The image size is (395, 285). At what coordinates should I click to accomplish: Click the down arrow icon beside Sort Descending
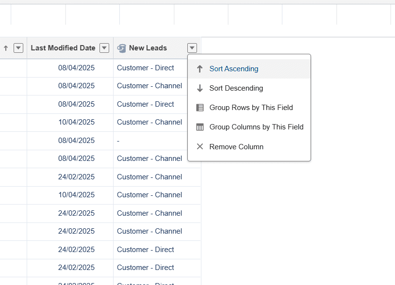tap(200, 88)
